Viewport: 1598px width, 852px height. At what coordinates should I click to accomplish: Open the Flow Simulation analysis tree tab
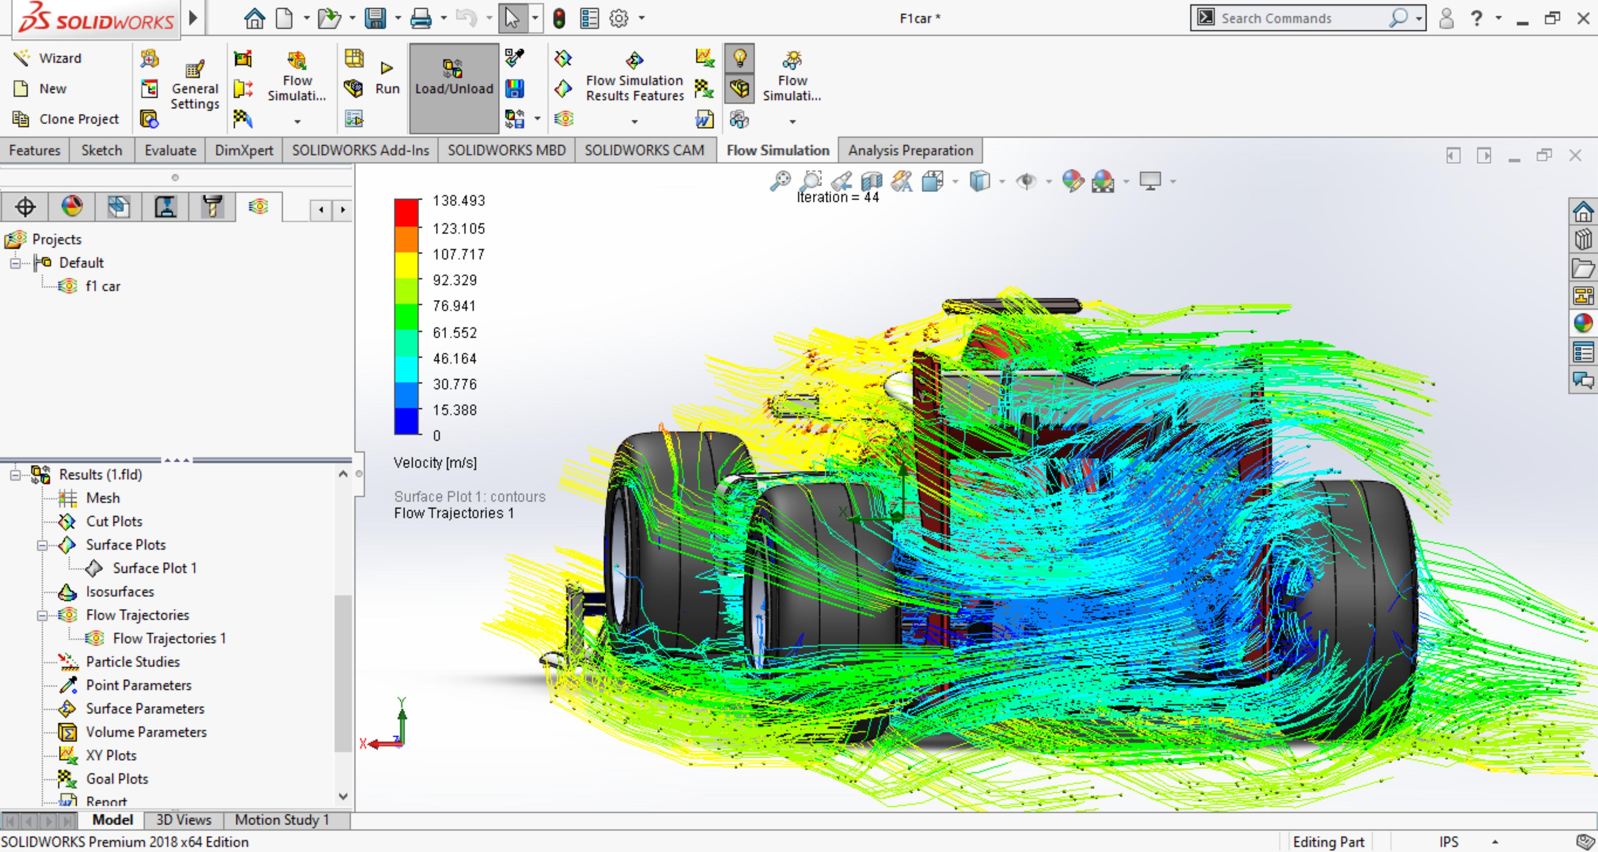pos(259,206)
